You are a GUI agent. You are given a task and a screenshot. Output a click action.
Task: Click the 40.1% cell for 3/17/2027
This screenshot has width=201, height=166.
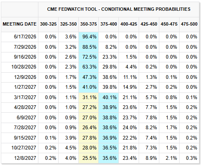pos(109,97)
